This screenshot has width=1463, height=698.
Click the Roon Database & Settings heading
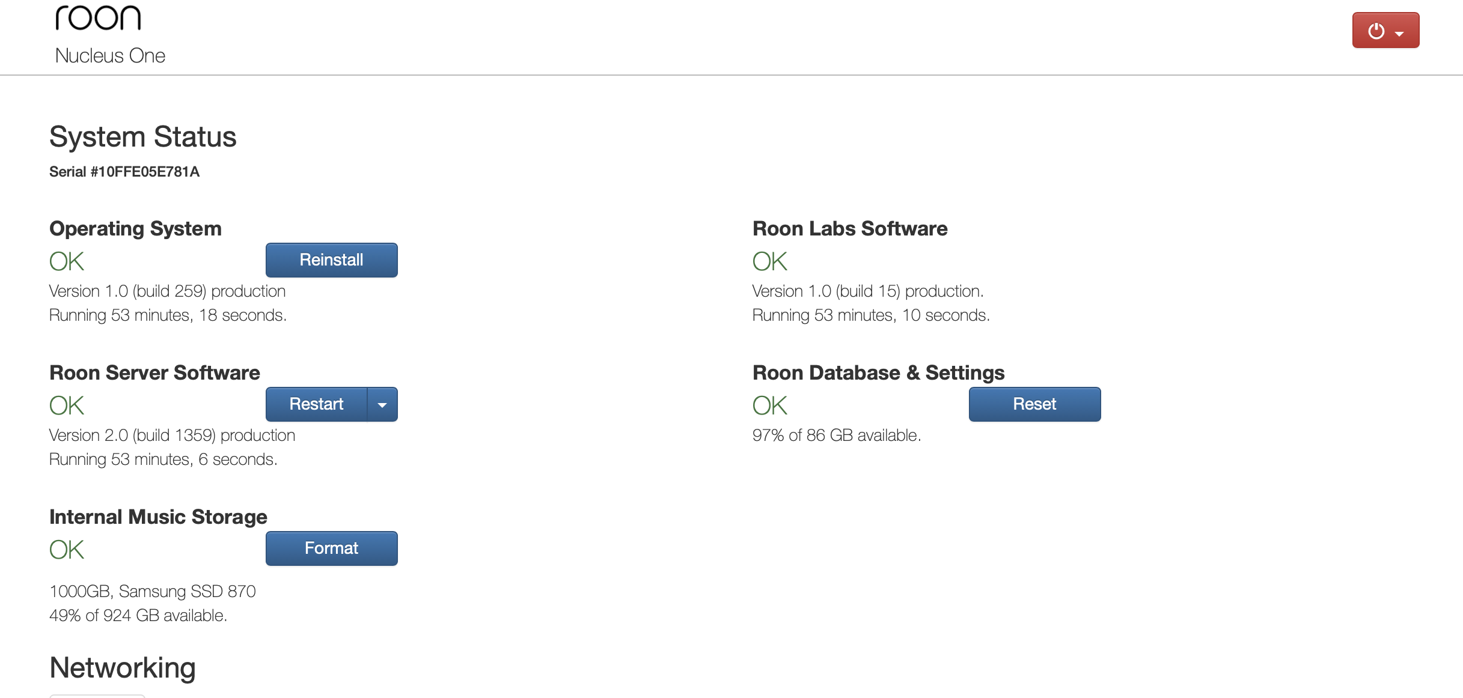click(x=878, y=373)
